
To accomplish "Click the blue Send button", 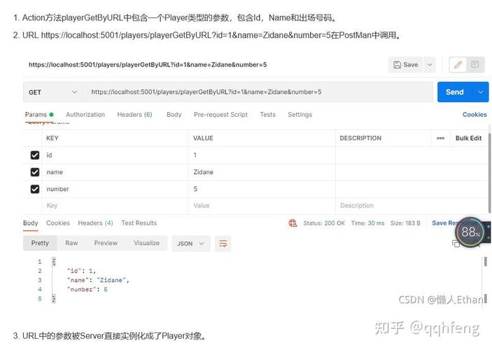I will pyautogui.click(x=455, y=92).
